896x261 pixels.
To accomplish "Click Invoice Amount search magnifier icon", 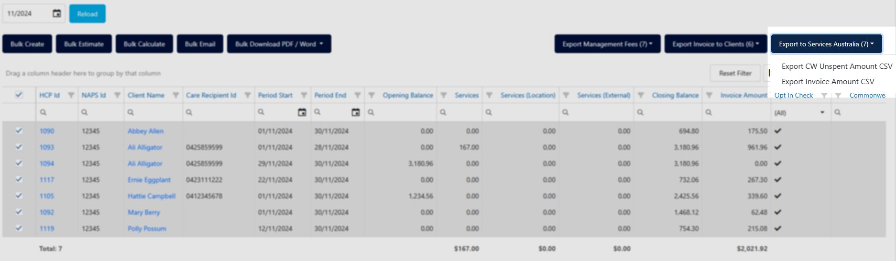I will click(709, 112).
